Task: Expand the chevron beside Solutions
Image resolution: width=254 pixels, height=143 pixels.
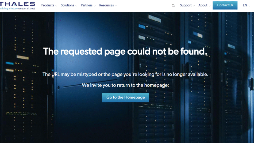Action: [x=76, y=6]
